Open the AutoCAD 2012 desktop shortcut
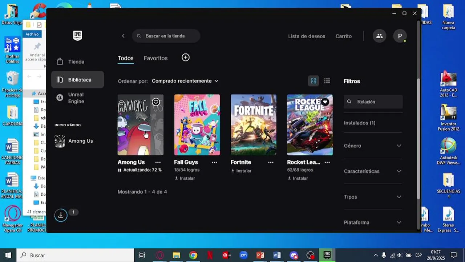 click(x=449, y=84)
